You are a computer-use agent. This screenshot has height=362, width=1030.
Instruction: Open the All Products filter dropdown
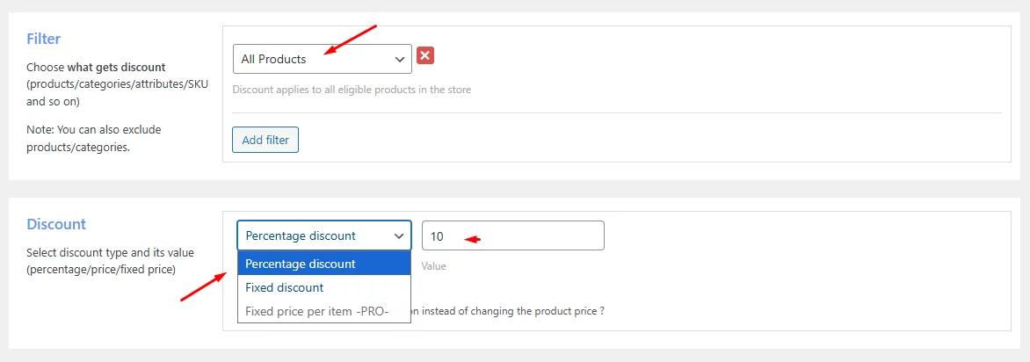[323, 59]
